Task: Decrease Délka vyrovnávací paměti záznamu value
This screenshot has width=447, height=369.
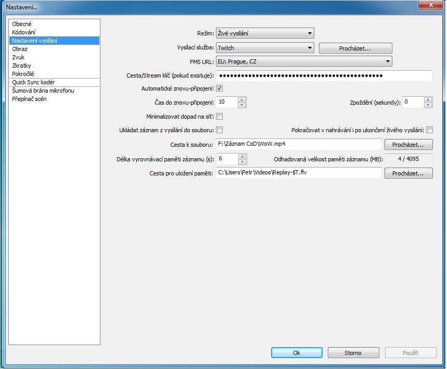Action: (242, 162)
